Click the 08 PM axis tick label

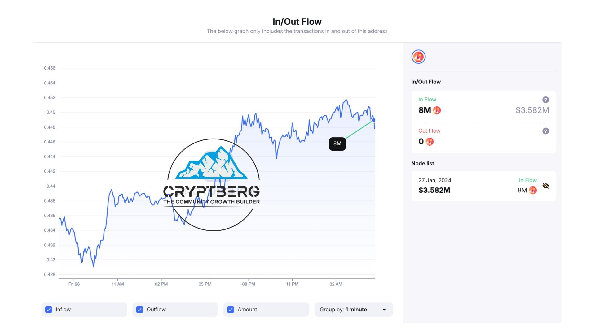249,284
